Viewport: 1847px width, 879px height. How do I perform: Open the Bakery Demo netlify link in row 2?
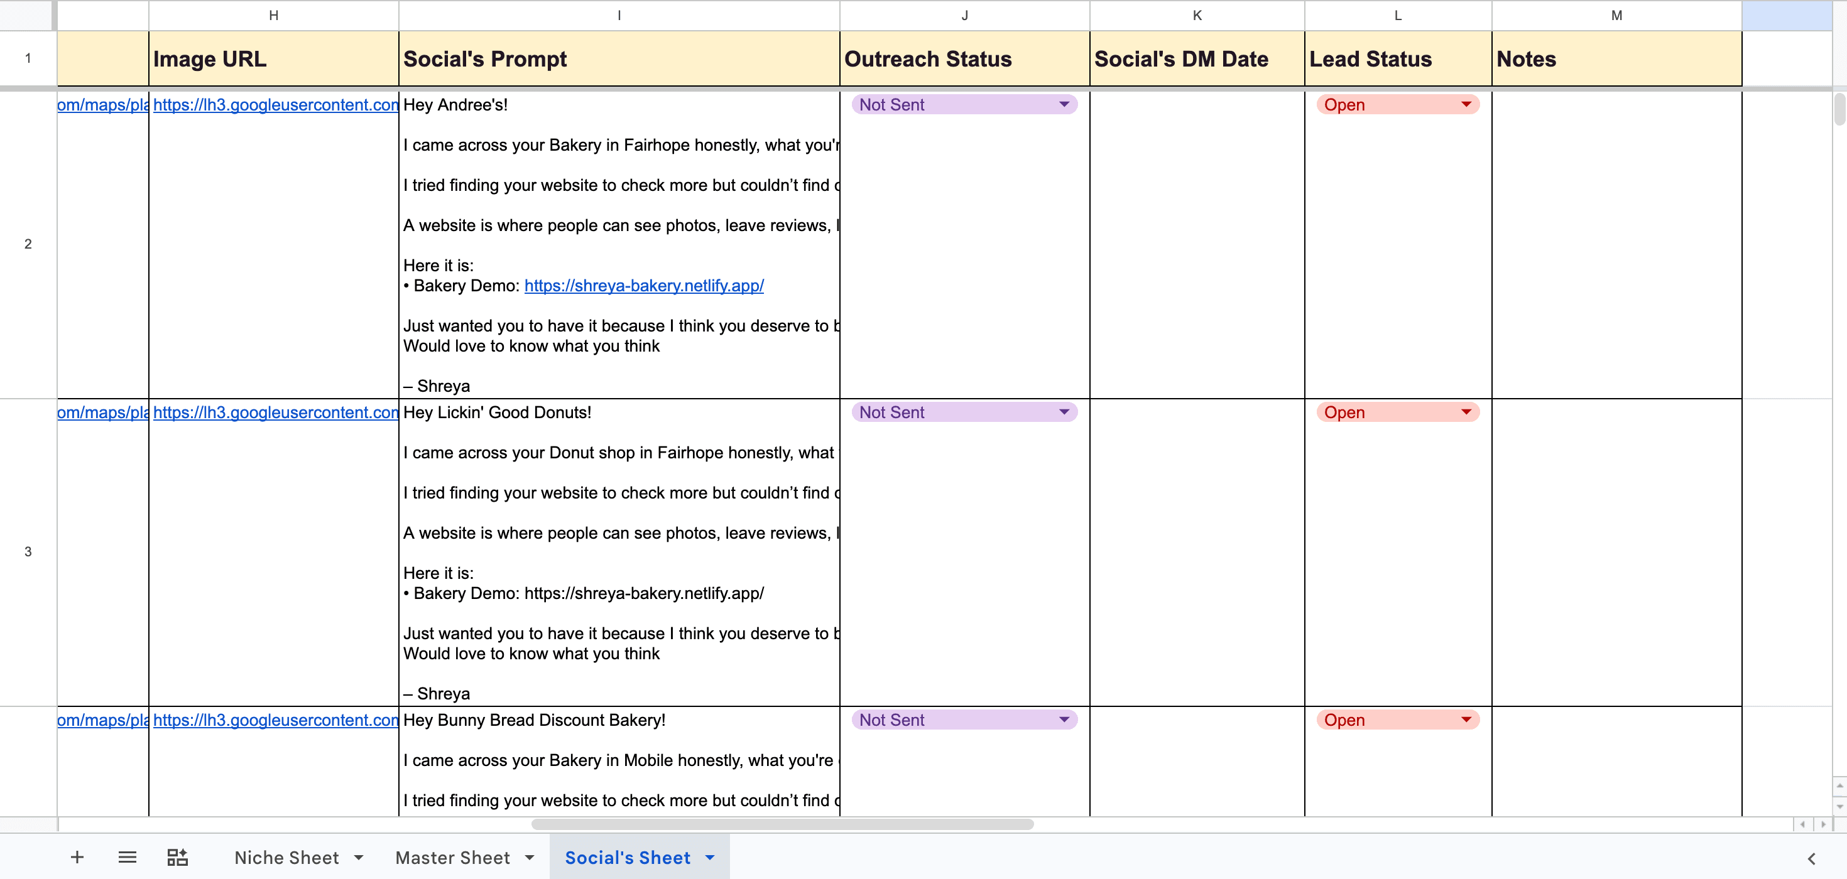[x=644, y=285]
